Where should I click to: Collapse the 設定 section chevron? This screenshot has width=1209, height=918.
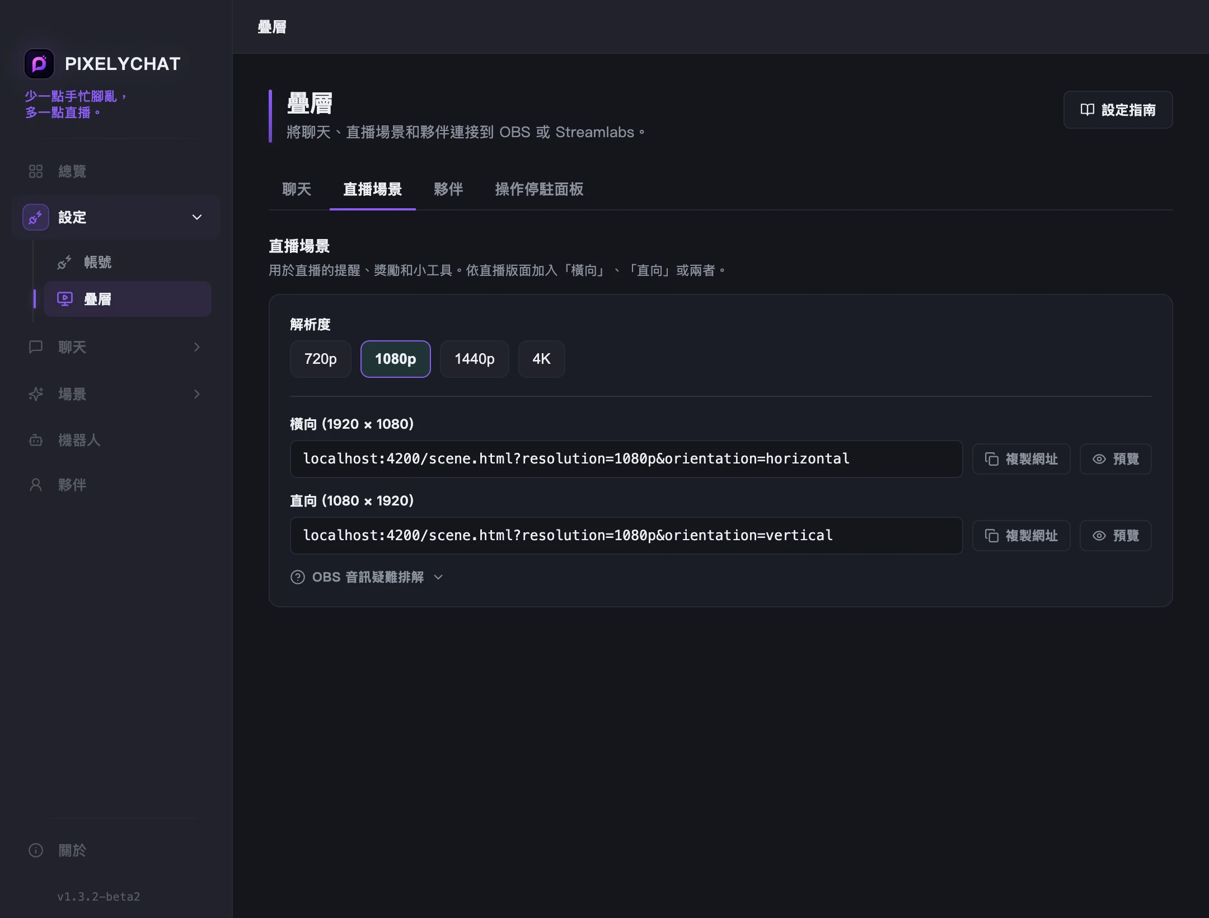tap(197, 217)
